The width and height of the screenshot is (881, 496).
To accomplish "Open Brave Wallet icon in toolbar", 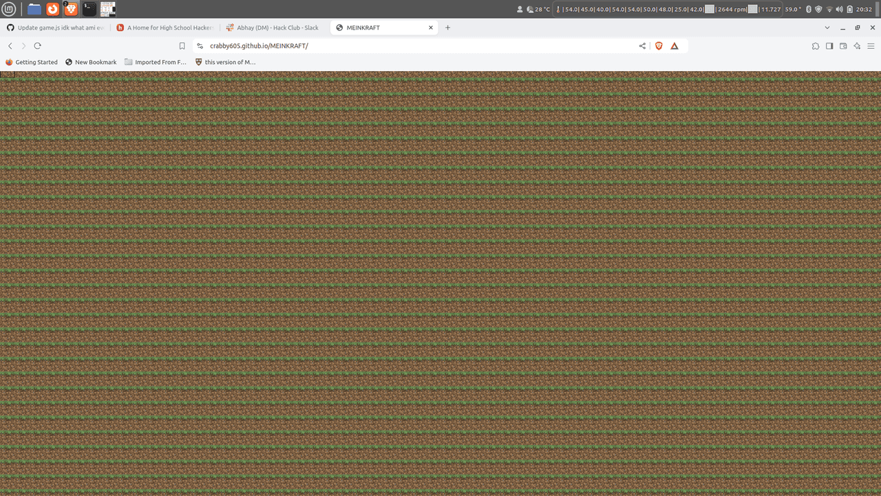I will pos(843,45).
